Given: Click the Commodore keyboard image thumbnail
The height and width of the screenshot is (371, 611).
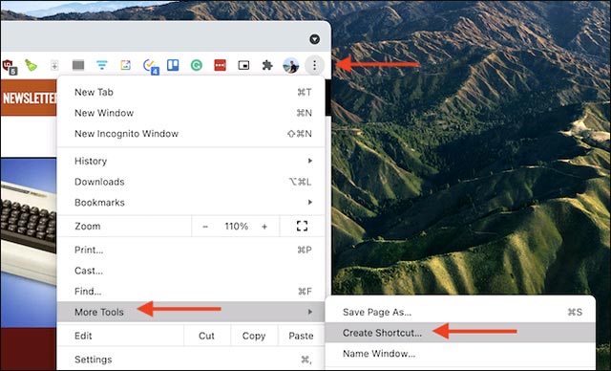Looking at the screenshot, I should pyautogui.click(x=29, y=242).
